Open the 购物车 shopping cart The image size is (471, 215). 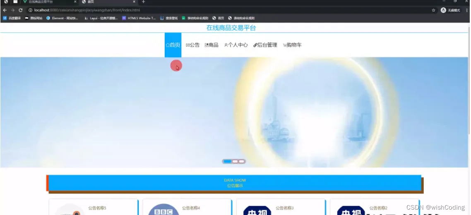292,45
